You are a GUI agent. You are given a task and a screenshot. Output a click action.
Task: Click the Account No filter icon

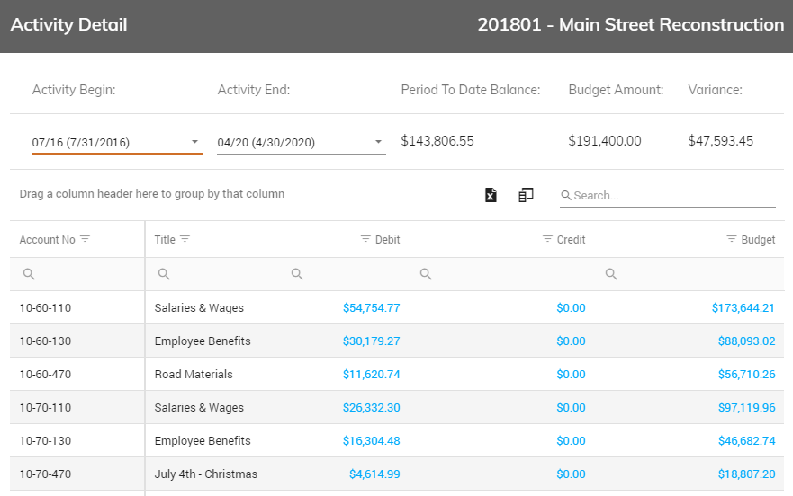point(85,239)
